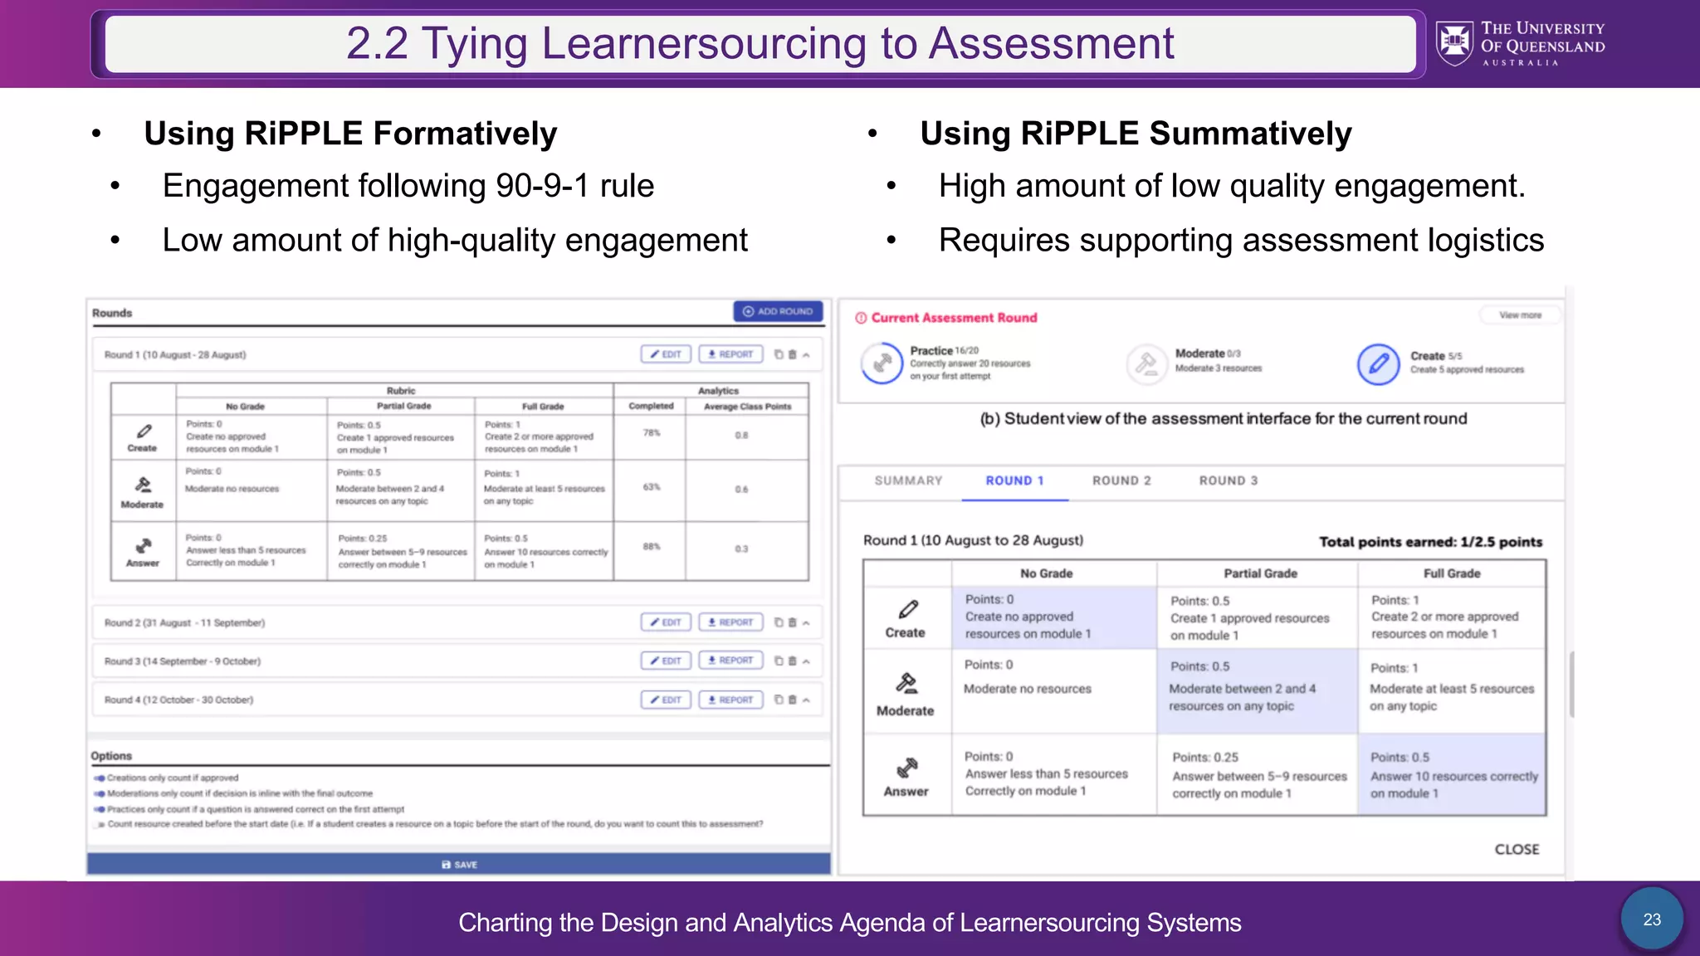Toggle Creations only count if approved

coord(100,778)
